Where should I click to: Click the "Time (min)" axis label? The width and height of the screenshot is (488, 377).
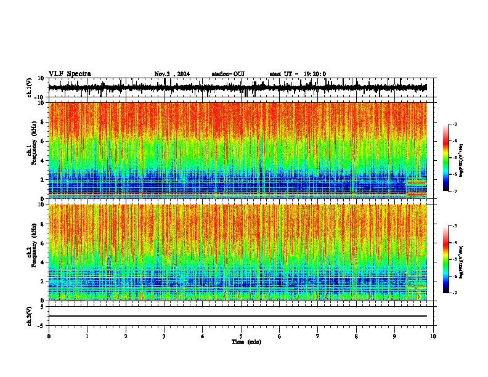coord(246,342)
